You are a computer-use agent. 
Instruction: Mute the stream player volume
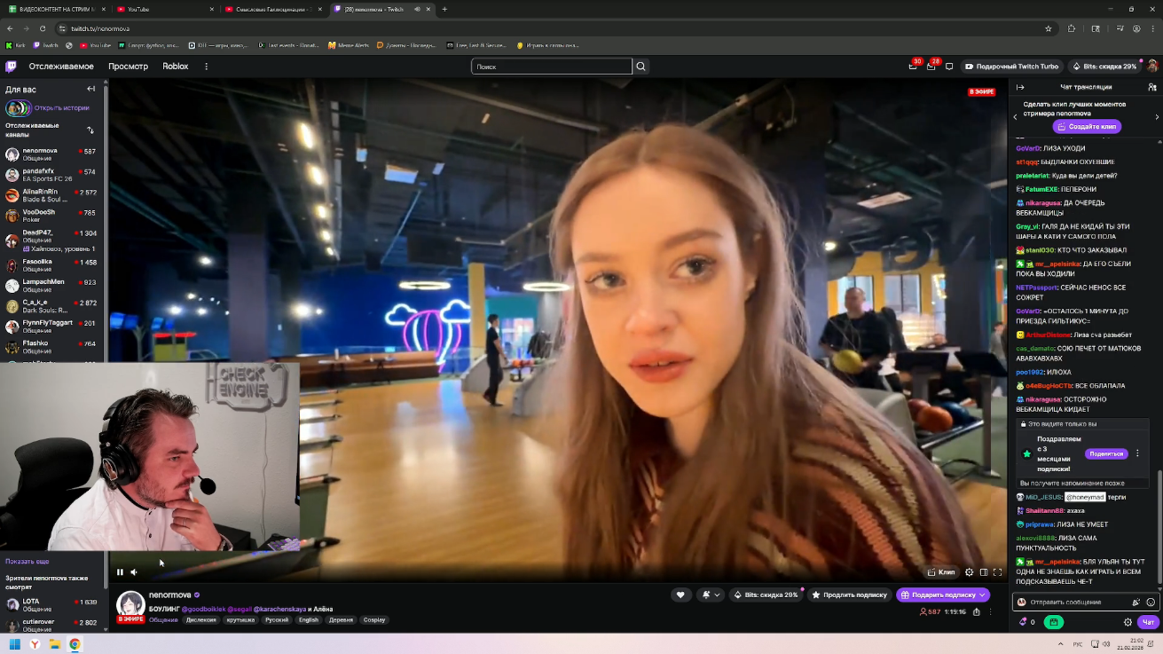pyautogui.click(x=134, y=572)
